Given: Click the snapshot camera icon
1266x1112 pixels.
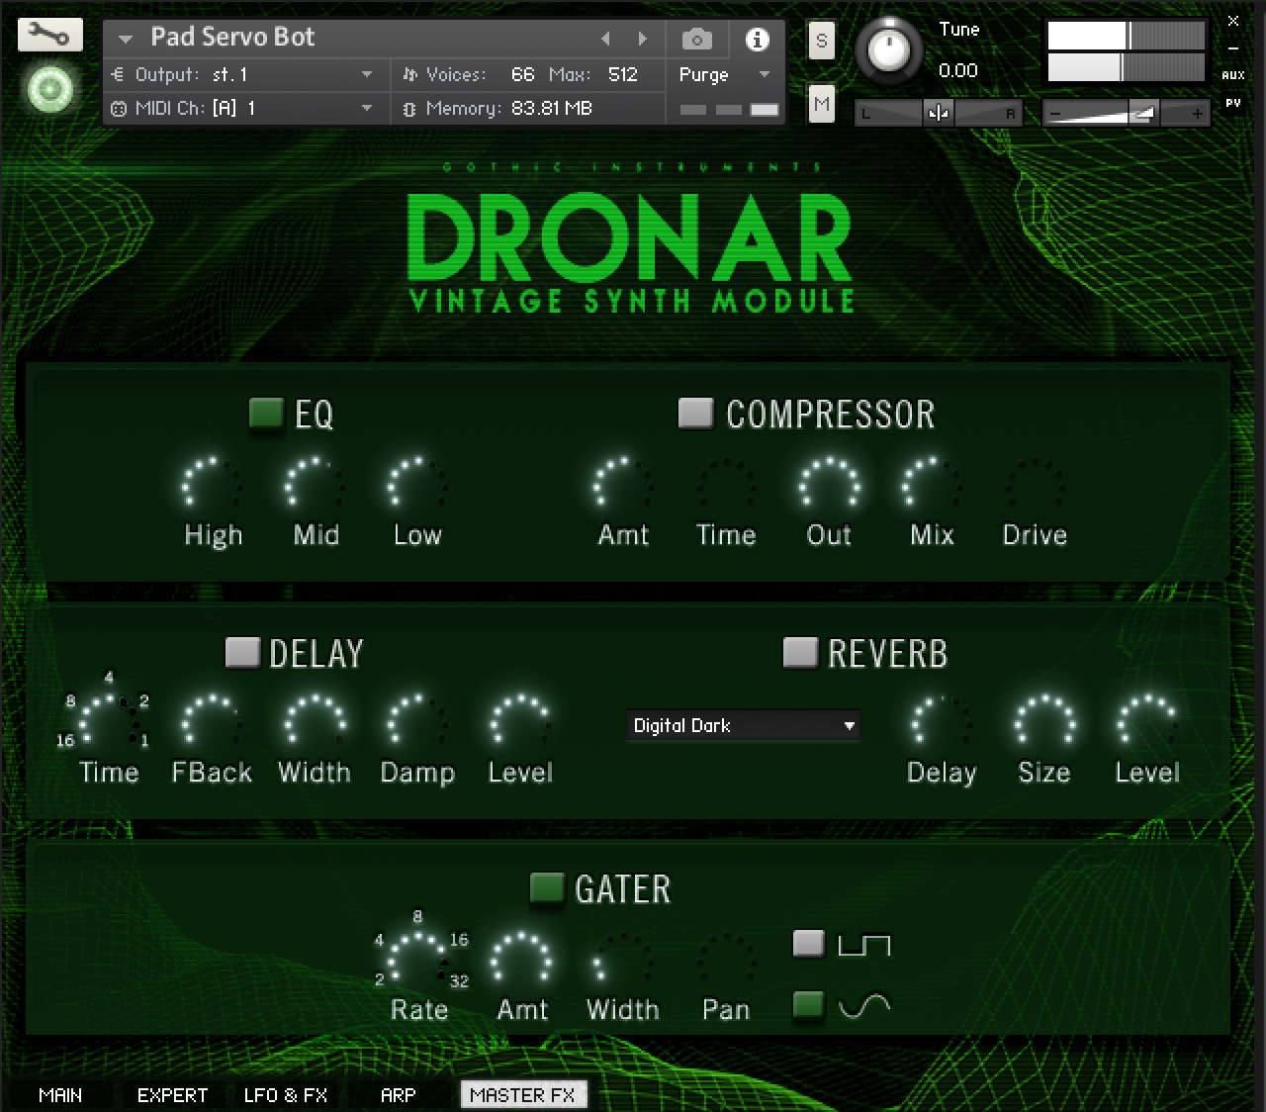Looking at the screenshot, I should point(697,40).
